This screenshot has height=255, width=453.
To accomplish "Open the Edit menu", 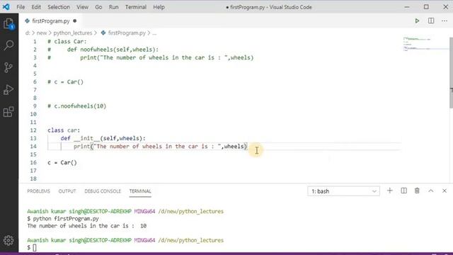I will [x=36, y=7].
